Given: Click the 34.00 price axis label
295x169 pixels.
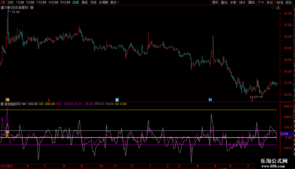Looking at the screenshot, I should point(288,14).
